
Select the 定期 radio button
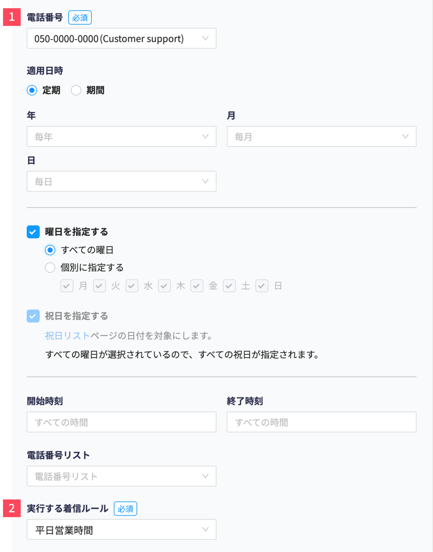click(32, 90)
